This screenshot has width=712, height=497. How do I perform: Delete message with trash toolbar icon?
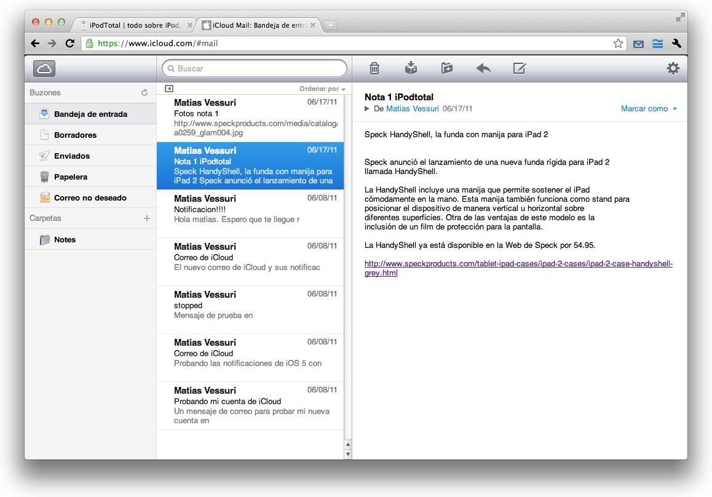[374, 68]
